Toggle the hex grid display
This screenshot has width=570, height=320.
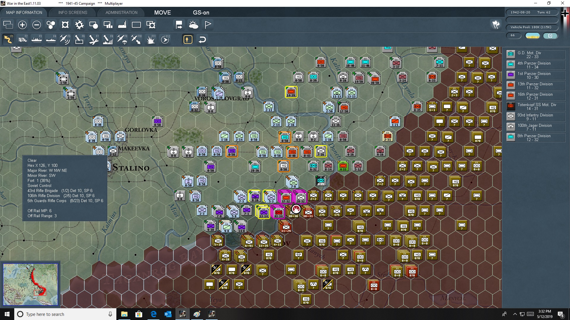[x=51, y=25]
